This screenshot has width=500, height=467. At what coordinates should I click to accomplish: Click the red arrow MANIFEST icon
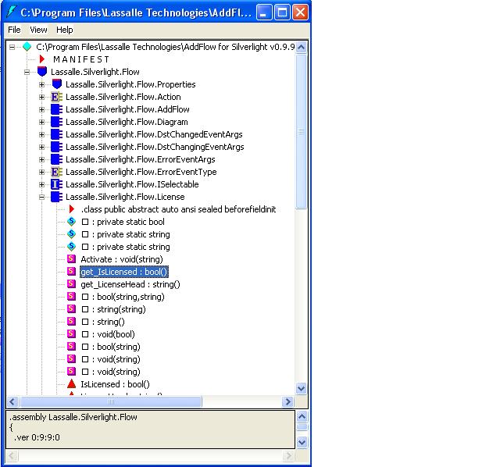coord(41,59)
